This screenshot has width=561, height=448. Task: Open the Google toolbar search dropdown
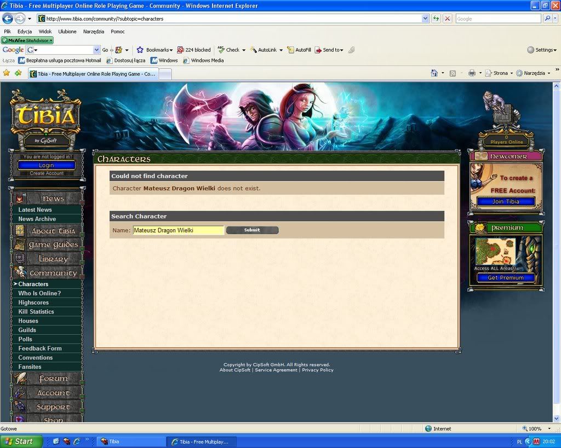[96, 50]
